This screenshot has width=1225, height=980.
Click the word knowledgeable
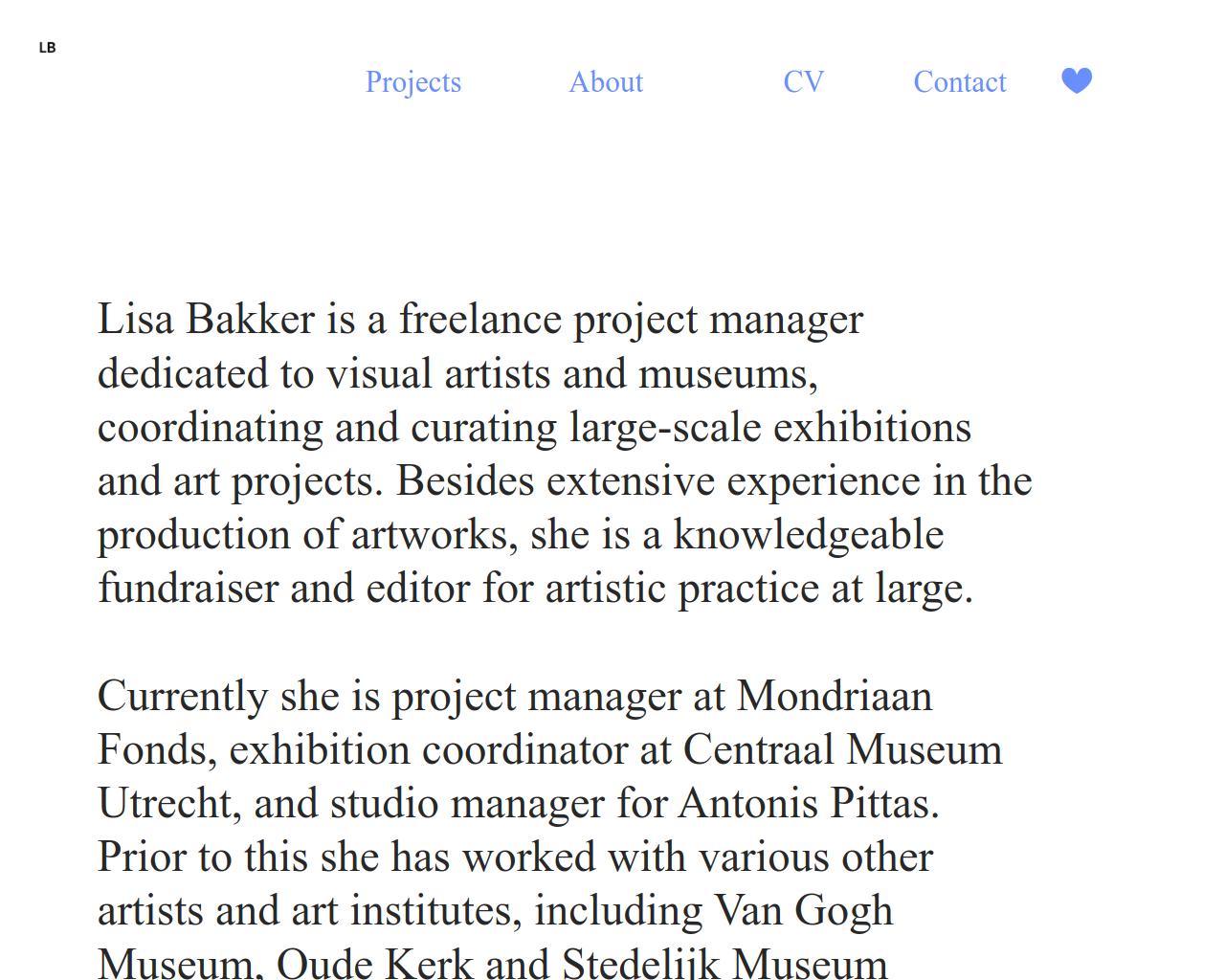pos(809,535)
